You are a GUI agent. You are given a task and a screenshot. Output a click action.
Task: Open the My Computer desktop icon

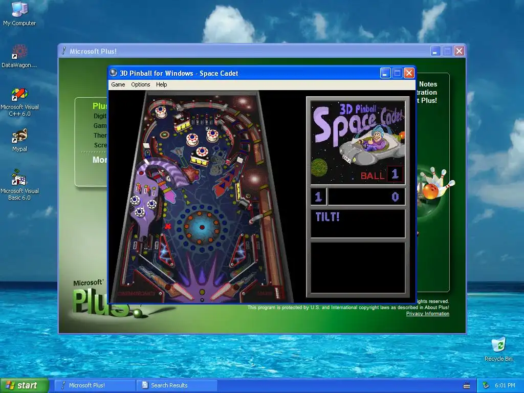[19, 14]
